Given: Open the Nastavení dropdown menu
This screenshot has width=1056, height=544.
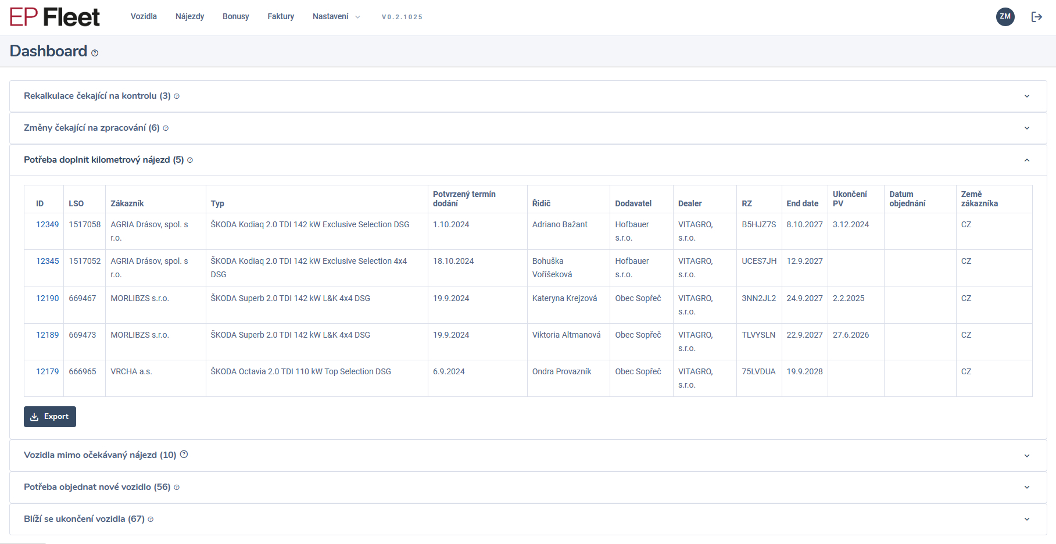Looking at the screenshot, I should coord(336,17).
